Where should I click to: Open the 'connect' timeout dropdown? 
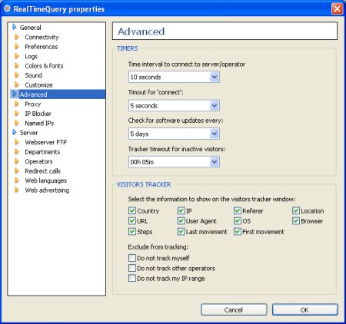tap(215, 105)
